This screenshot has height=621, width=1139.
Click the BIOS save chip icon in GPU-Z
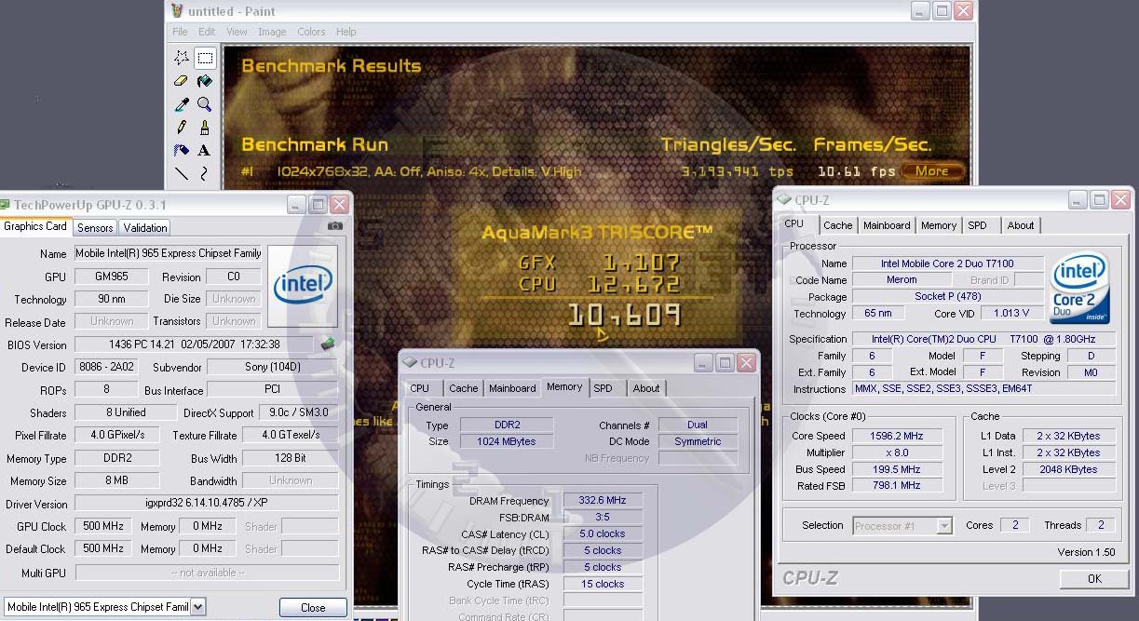click(x=328, y=344)
